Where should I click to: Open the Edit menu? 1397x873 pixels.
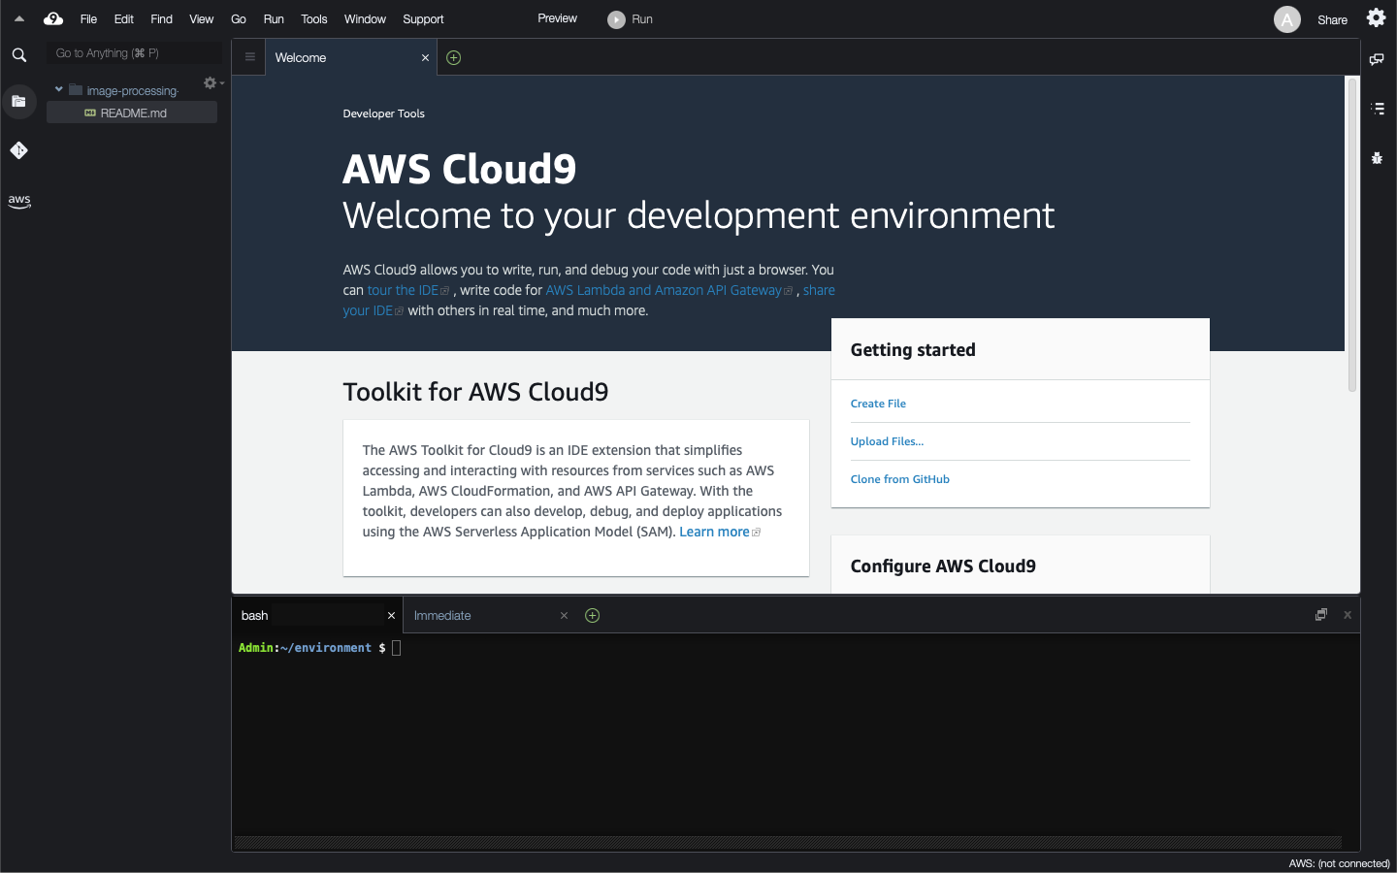pos(124,19)
